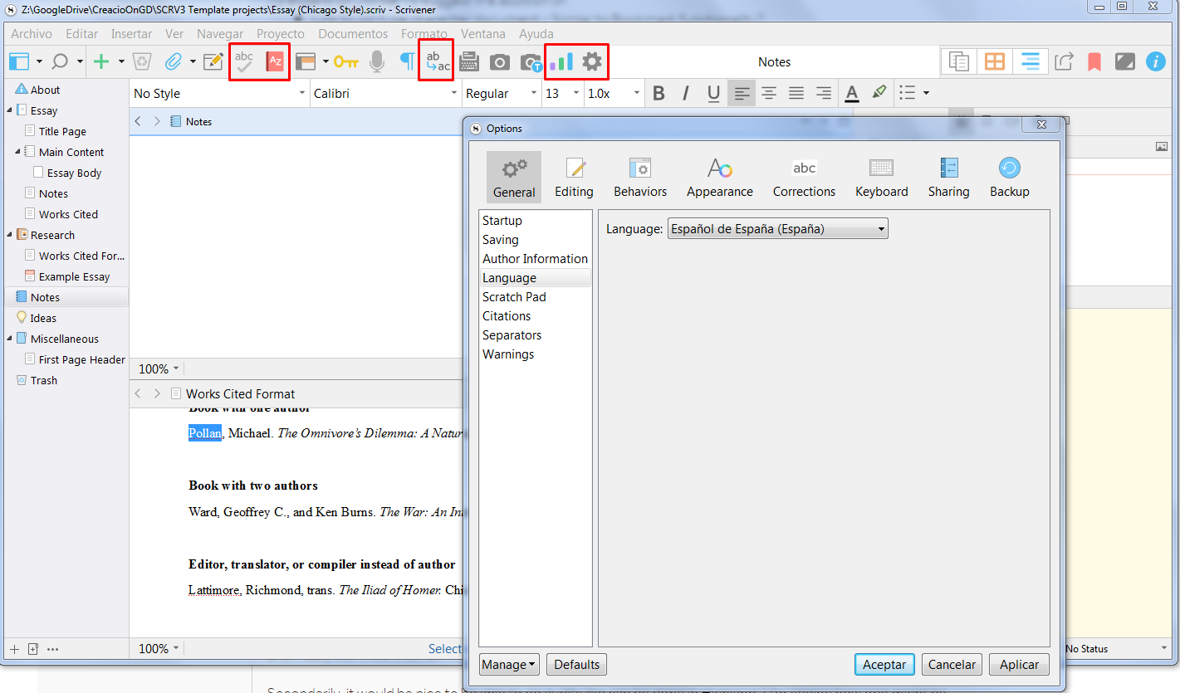Viewport: 1180px width, 693px height.
Task: Click the microphone dictation icon
Action: click(377, 61)
